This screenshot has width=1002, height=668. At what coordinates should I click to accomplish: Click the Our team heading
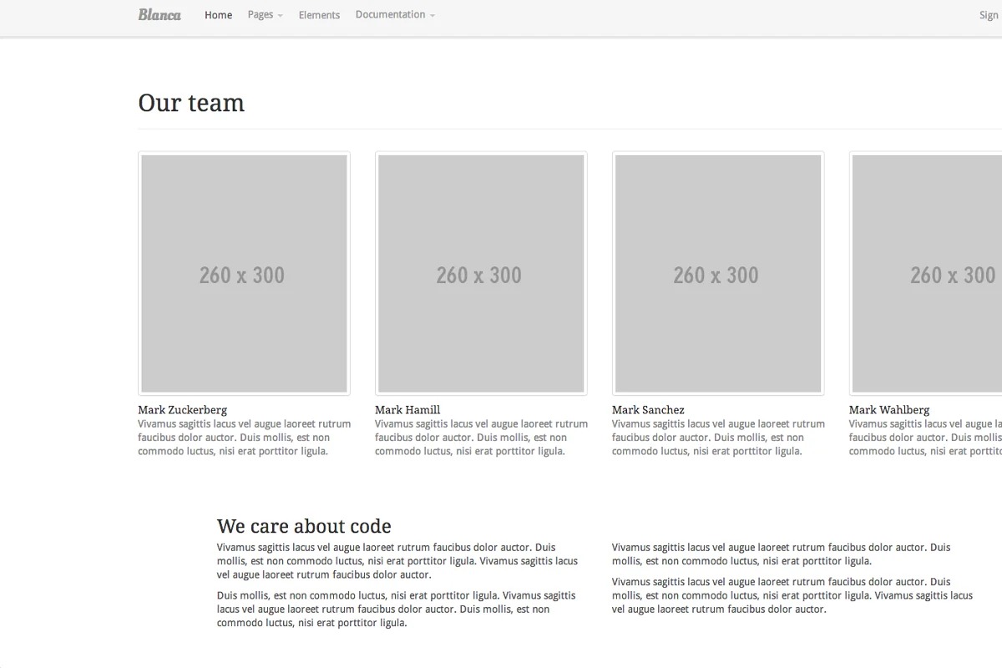point(191,103)
